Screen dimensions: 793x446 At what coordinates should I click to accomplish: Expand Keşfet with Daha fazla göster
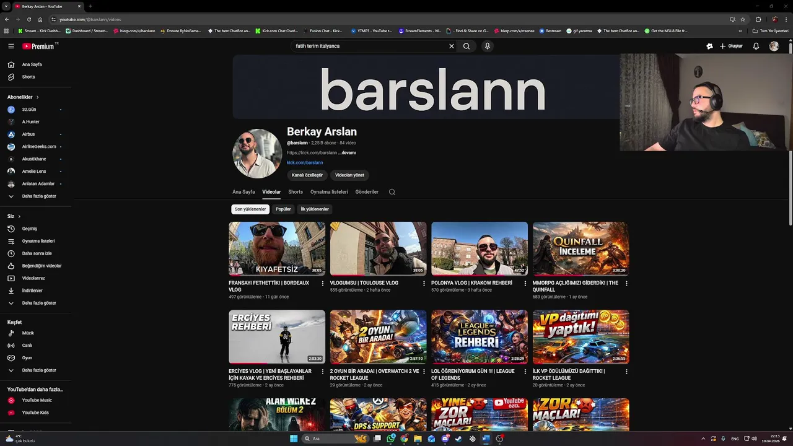[35, 370]
